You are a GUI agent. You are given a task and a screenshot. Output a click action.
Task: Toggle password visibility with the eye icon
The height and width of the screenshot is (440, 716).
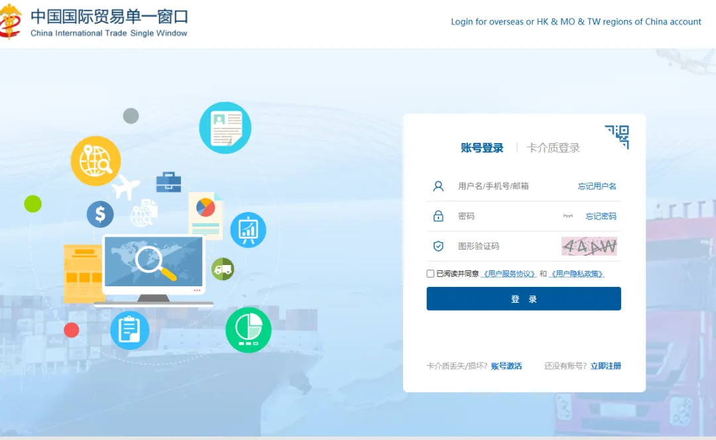point(567,215)
